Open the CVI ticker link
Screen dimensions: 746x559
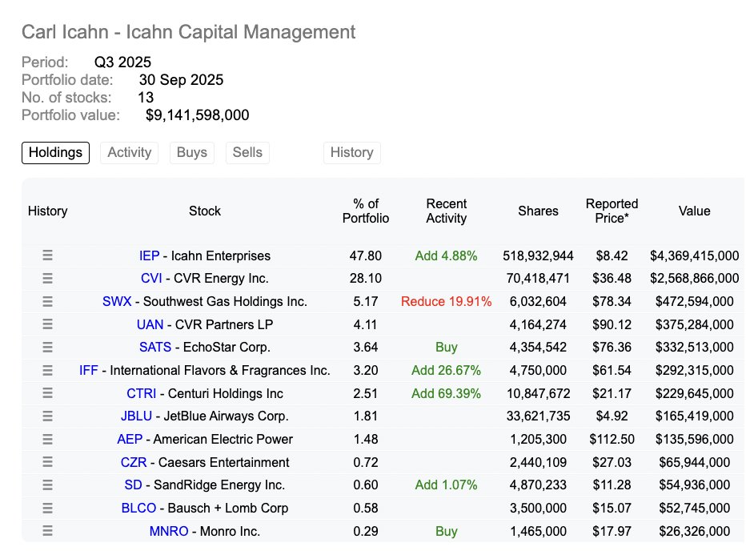tap(152, 278)
